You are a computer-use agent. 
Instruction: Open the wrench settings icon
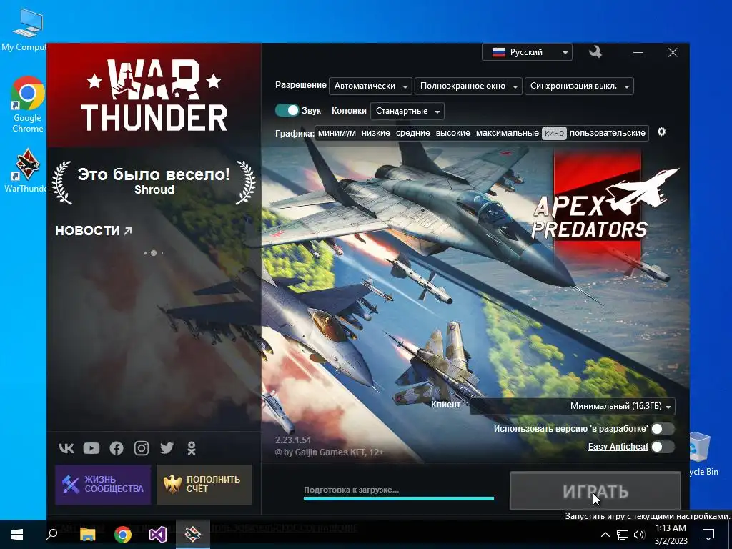click(x=595, y=51)
